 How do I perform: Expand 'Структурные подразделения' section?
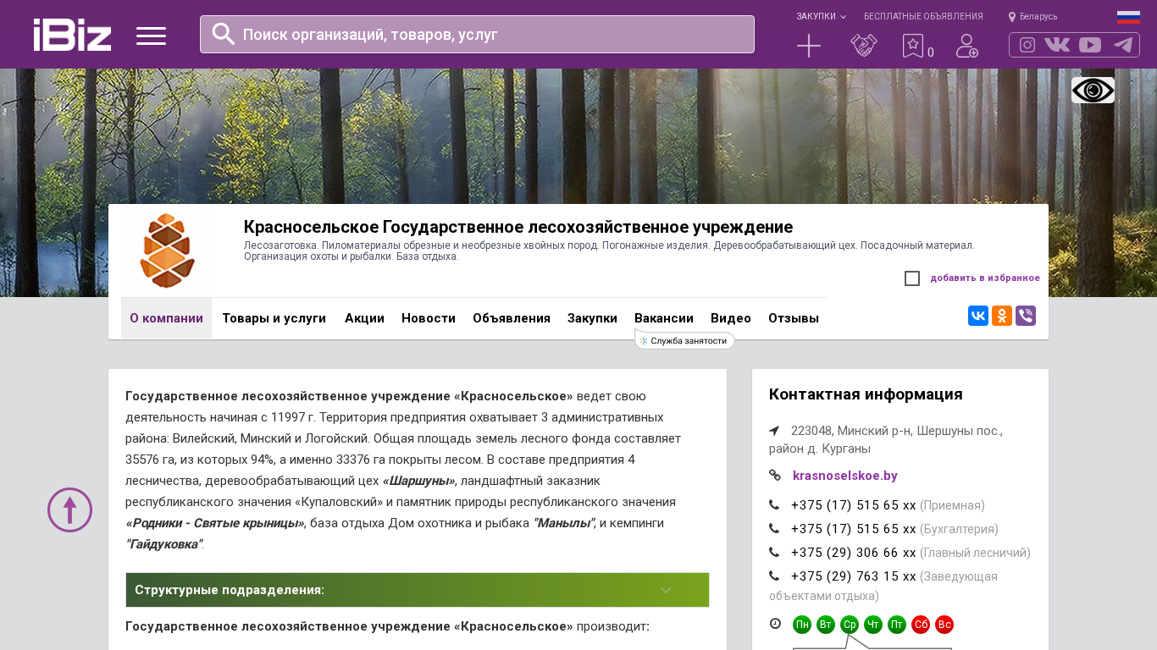point(417,590)
